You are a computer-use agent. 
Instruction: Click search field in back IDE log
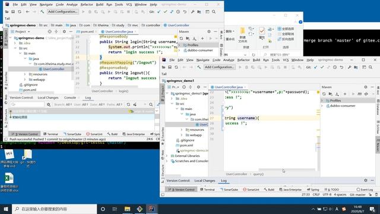[x=27, y=105]
